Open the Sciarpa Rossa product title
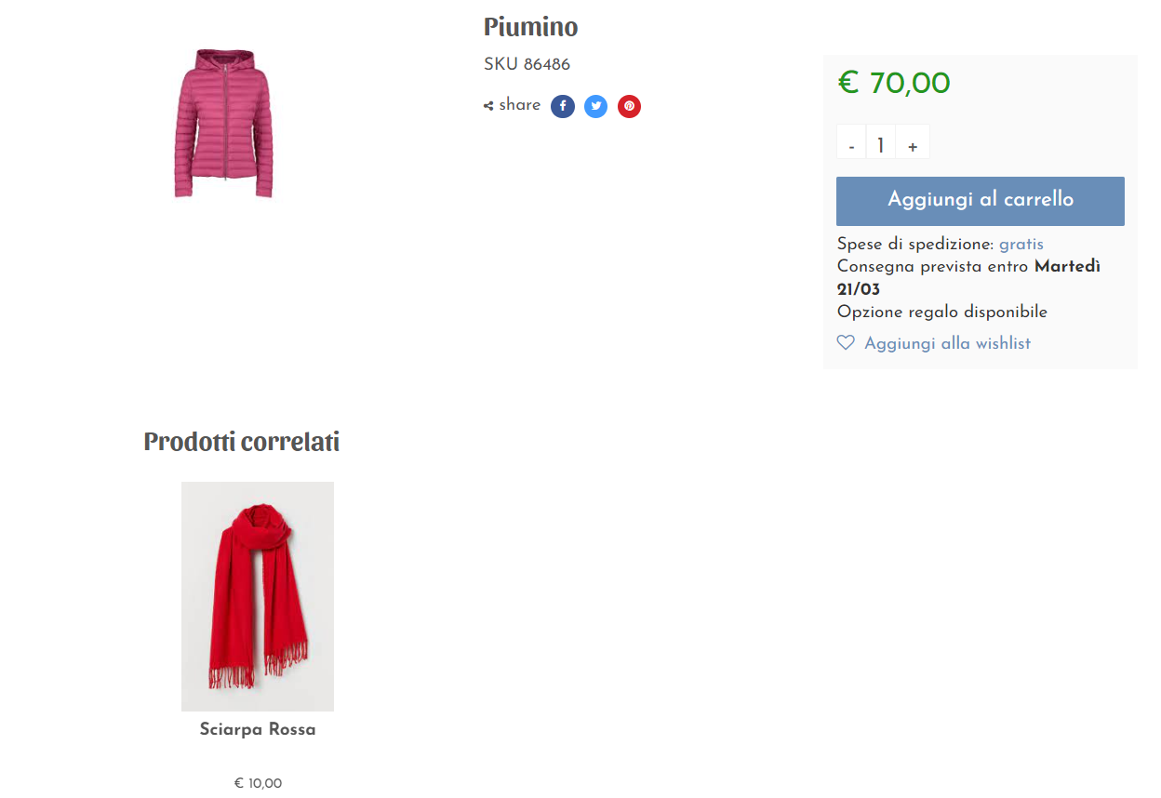This screenshot has width=1161, height=798. [x=258, y=730]
